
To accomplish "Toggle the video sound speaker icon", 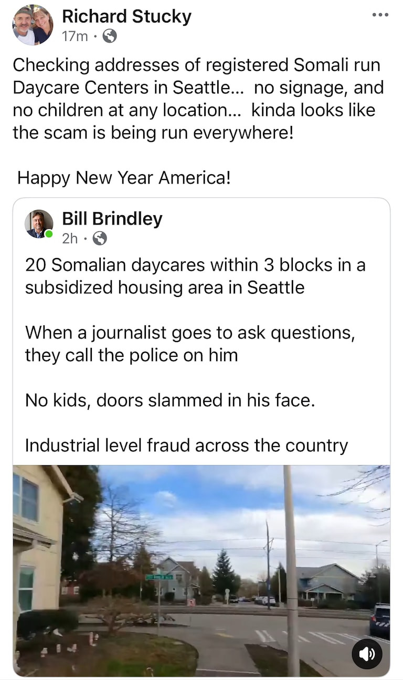I will pos(367,654).
